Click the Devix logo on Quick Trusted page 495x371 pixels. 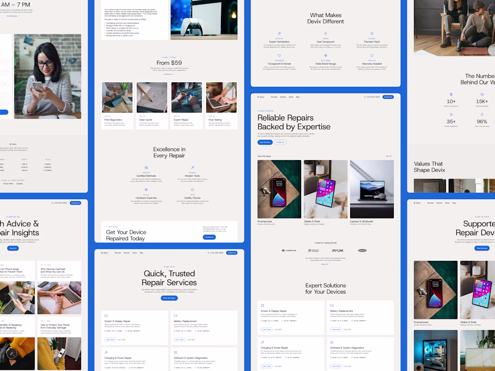[104, 253]
